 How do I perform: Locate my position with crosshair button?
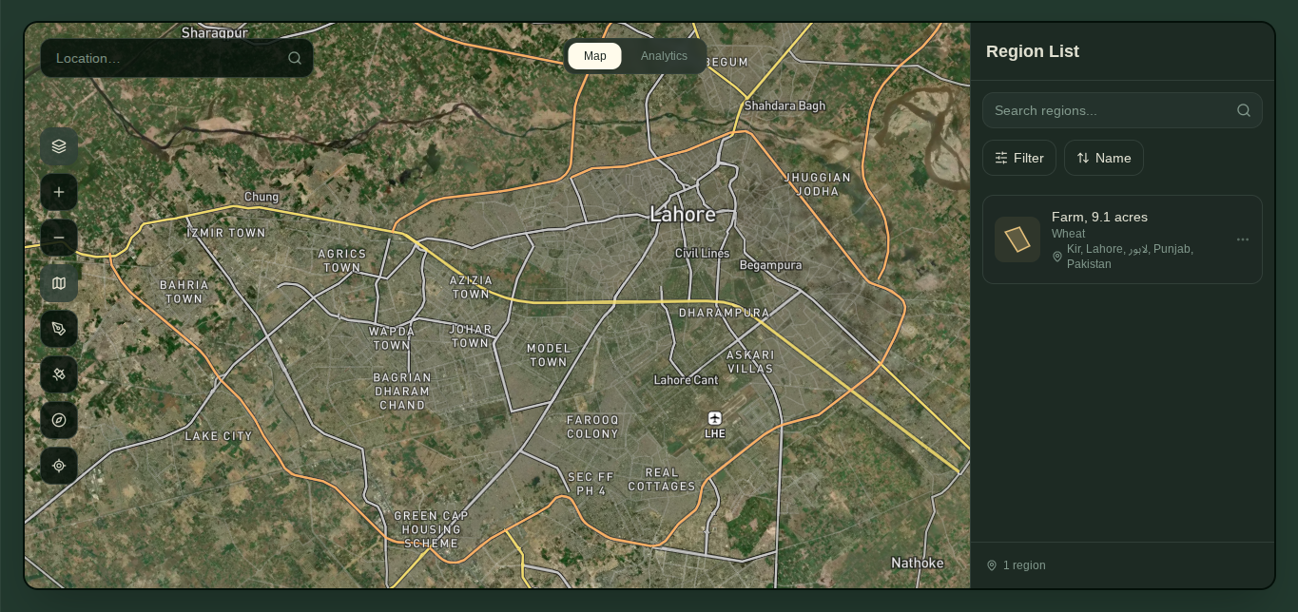[x=59, y=466]
